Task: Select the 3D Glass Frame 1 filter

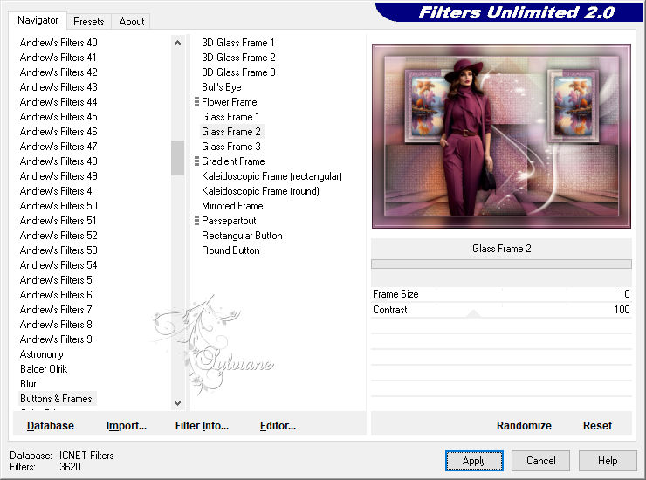Action: tap(238, 43)
